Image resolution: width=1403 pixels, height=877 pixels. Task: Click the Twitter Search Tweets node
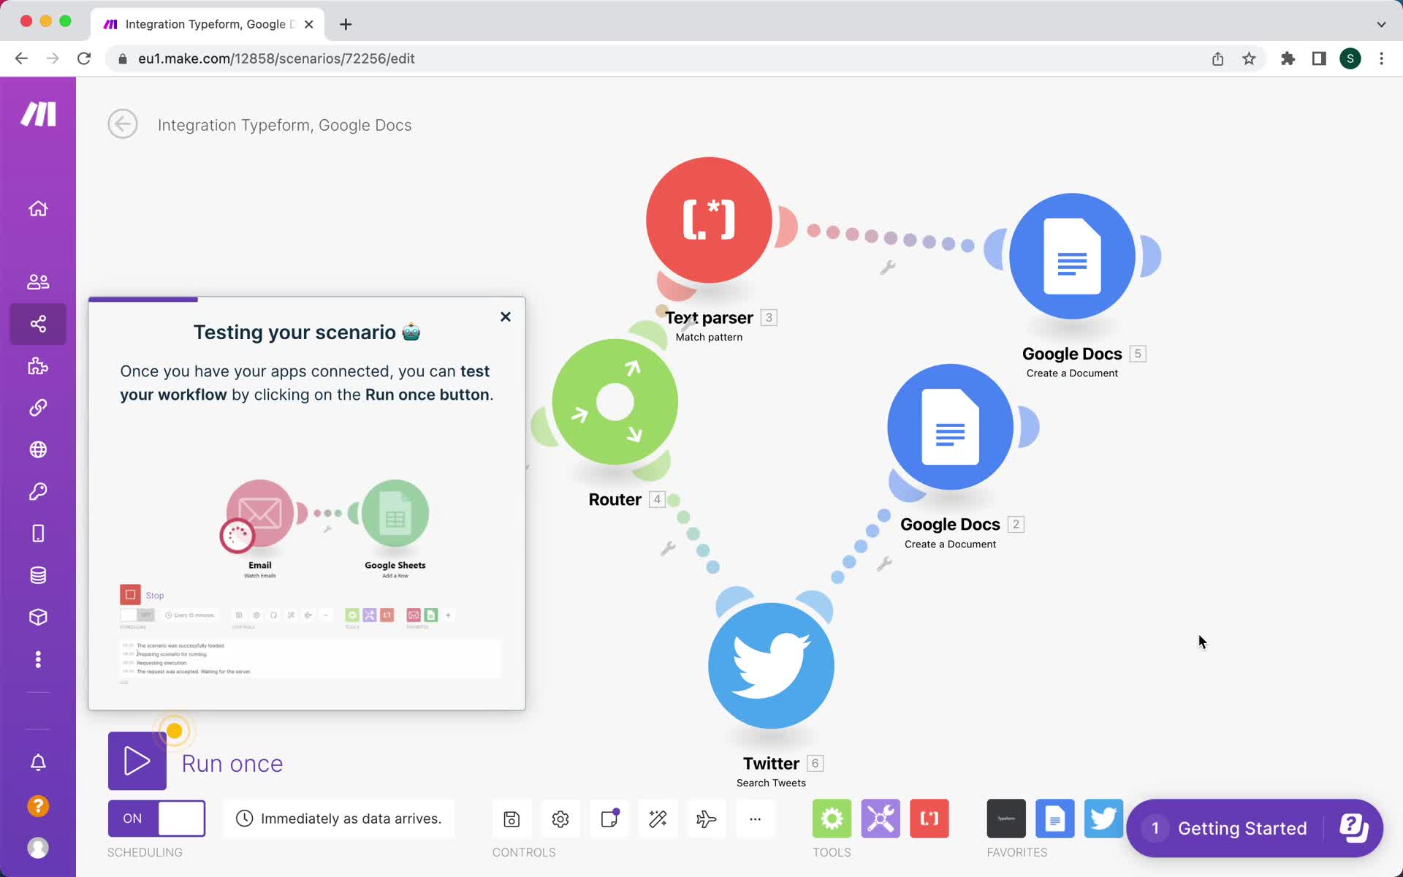click(771, 665)
